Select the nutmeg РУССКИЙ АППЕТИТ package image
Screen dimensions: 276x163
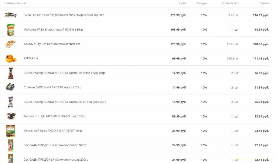tap(11, 131)
